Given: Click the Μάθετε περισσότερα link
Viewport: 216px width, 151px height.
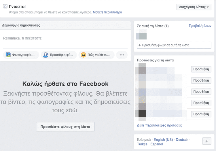Looking at the screenshot, I should [107, 12].
